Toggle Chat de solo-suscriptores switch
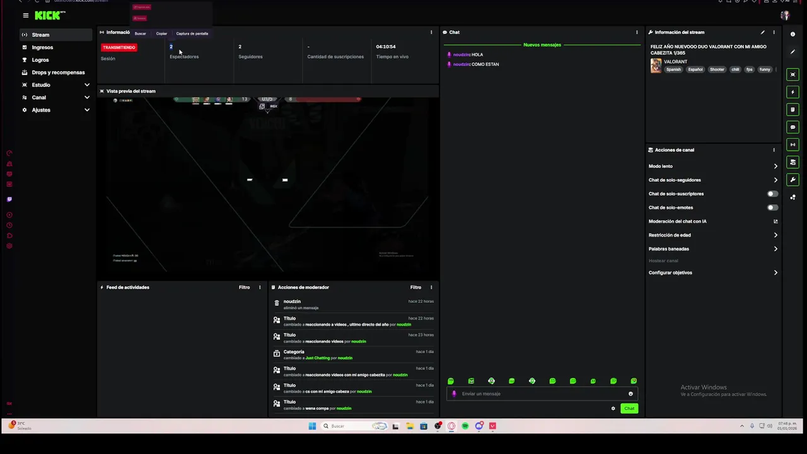Image resolution: width=807 pixels, height=454 pixels. [x=772, y=194]
